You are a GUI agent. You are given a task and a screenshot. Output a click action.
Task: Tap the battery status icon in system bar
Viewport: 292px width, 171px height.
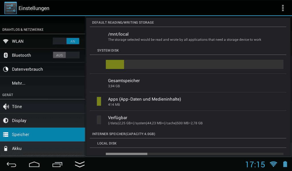(x=285, y=164)
